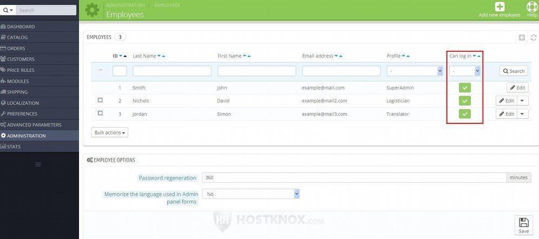The height and width of the screenshot is (239, 539).
Task: Sort Can log in descending
Action: 475,56
